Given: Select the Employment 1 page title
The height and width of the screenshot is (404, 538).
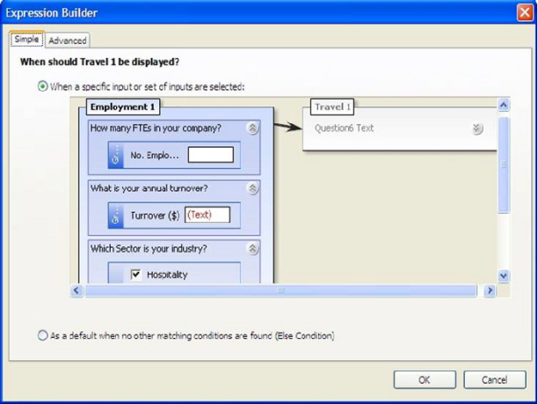Looking at the screenshot, I should tap(123, 107).
